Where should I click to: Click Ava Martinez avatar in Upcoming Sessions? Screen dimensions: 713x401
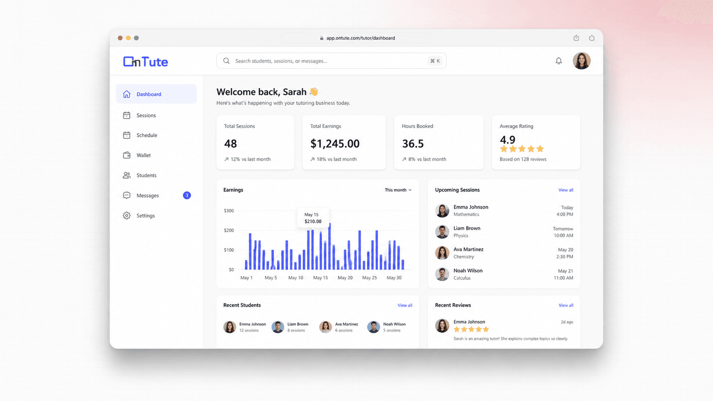(442, 253)
